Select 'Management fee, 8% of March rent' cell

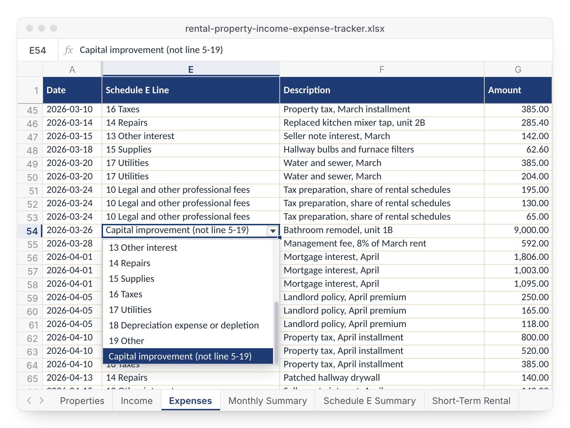coord(382,244)
